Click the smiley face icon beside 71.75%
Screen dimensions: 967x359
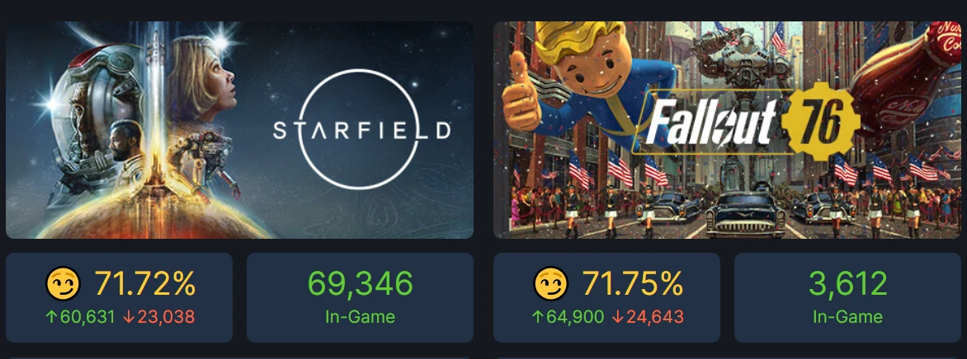[x=550, y=285]
